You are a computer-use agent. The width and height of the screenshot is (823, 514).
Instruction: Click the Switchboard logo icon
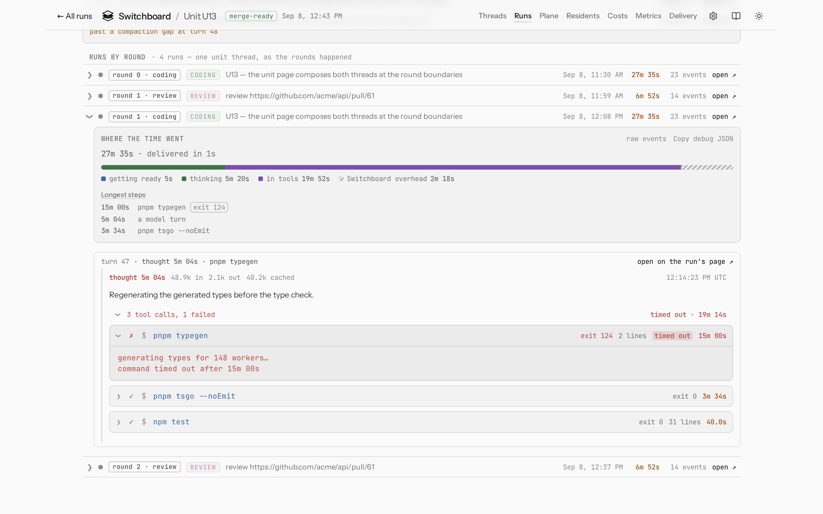108,16
